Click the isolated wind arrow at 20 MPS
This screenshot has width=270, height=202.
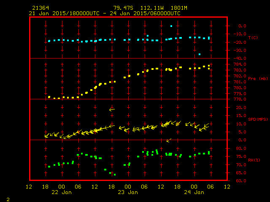[112, 109]
